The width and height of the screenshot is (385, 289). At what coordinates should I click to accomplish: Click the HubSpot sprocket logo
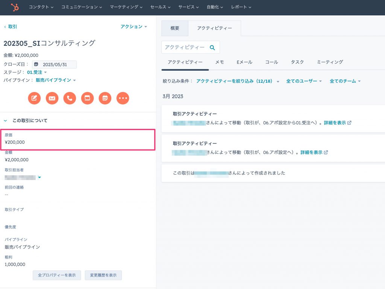(x=15, y=8)
